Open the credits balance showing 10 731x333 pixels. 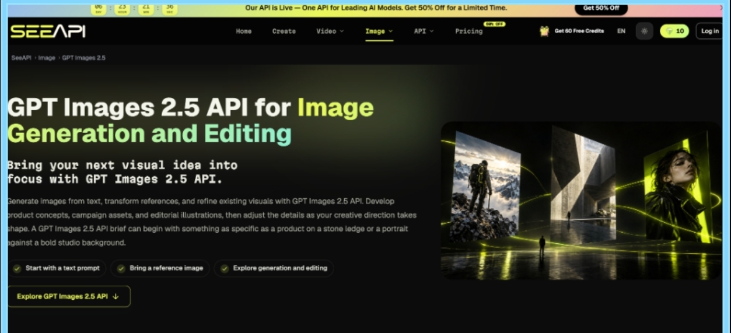tap(674, 31)
